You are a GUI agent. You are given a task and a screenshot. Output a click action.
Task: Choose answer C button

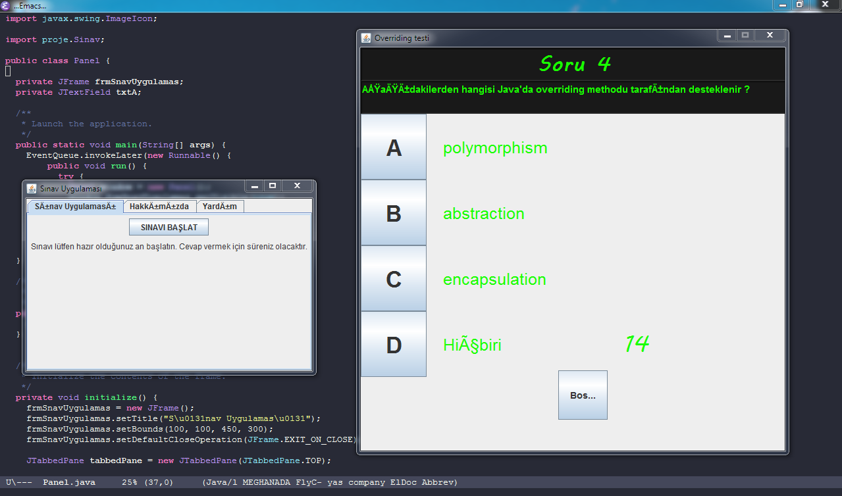[394, 278]
